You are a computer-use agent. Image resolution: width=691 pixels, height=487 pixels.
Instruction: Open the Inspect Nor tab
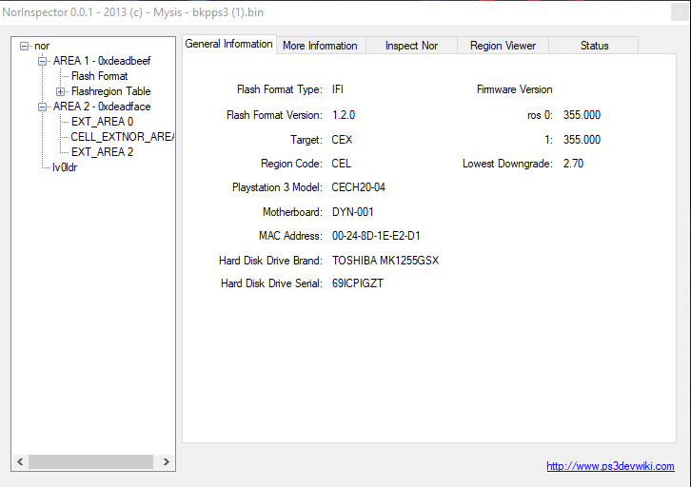(412, 46)
